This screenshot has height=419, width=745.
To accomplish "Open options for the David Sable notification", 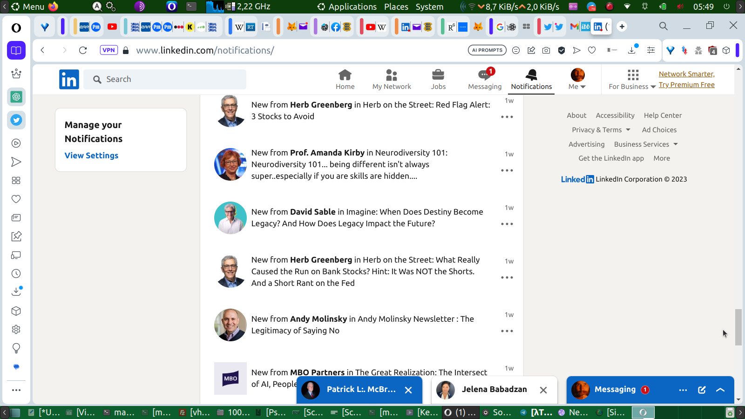I will click(x=507, y=224).
